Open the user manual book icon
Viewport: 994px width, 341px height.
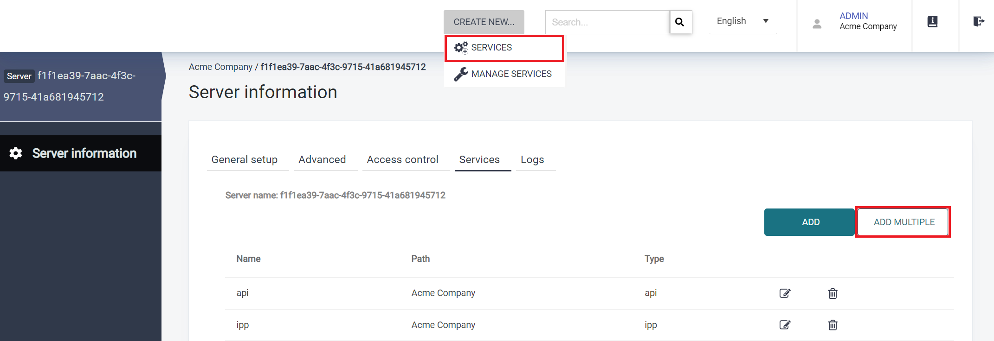(x=932, y=22)
